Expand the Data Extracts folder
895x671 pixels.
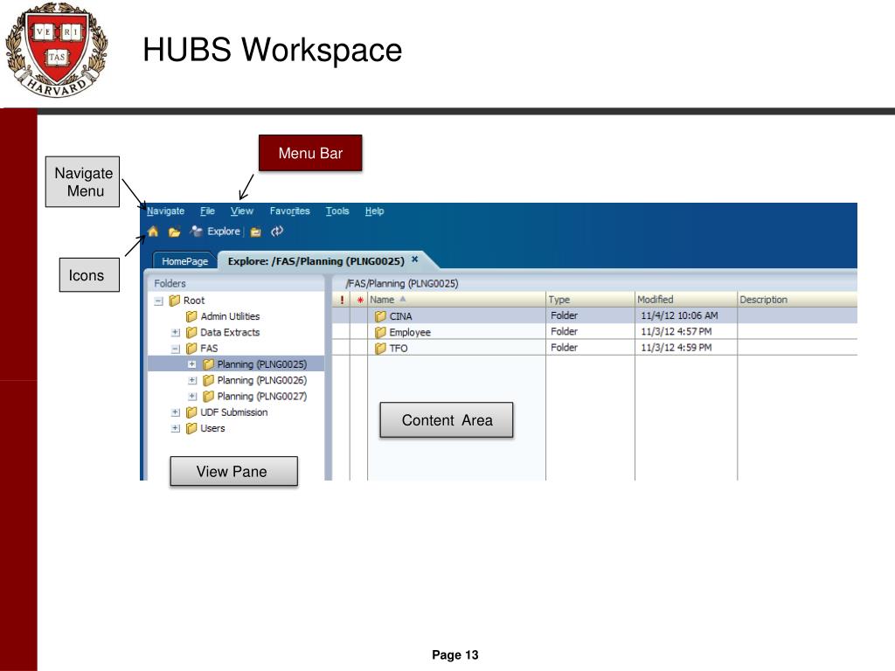pos(176,332)
